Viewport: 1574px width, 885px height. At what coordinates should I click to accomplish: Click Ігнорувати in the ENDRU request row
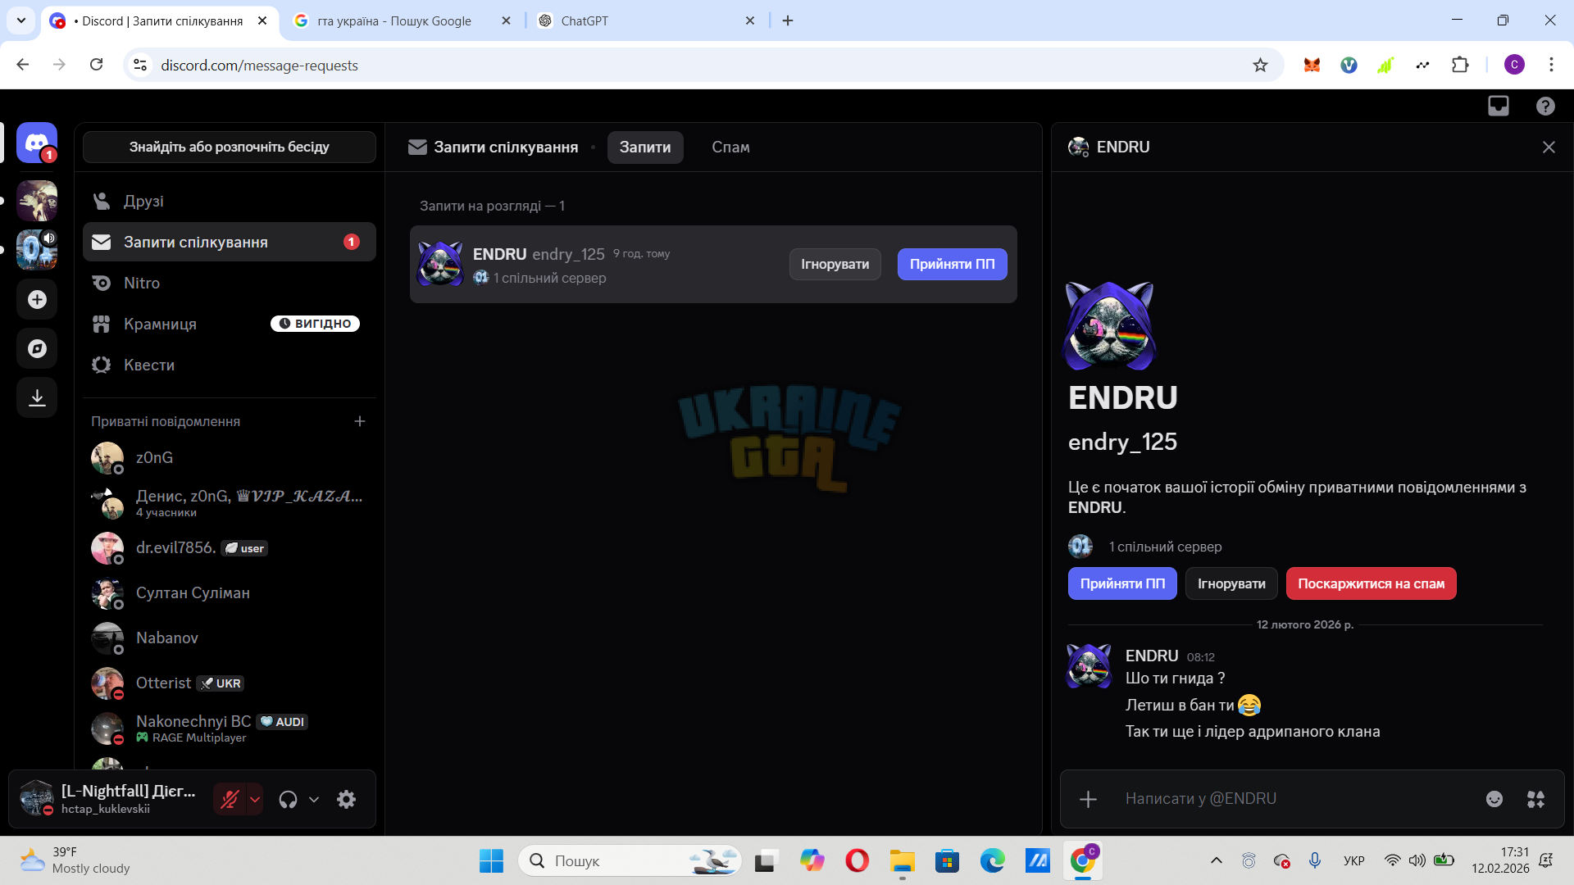(835, 264)
